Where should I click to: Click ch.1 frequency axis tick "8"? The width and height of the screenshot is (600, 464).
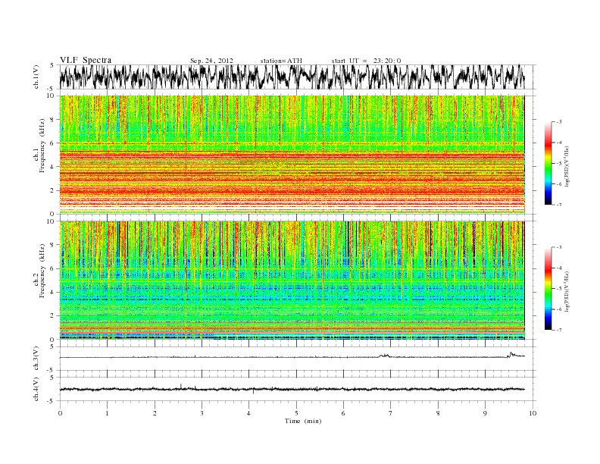53,120
